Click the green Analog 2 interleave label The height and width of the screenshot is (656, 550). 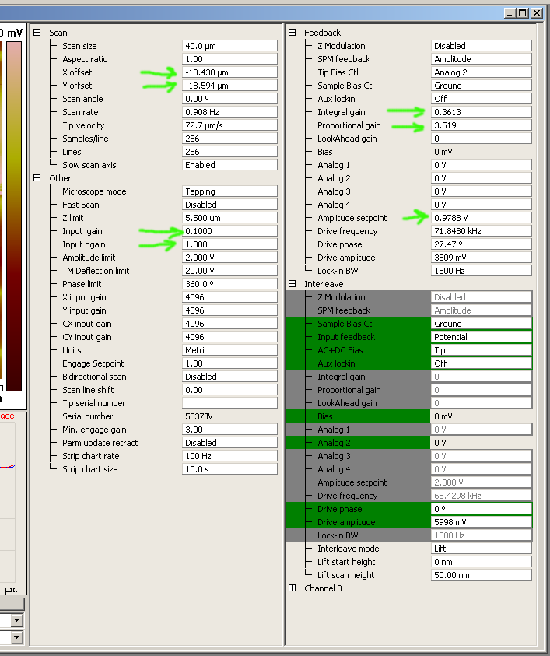click(334, 443)
